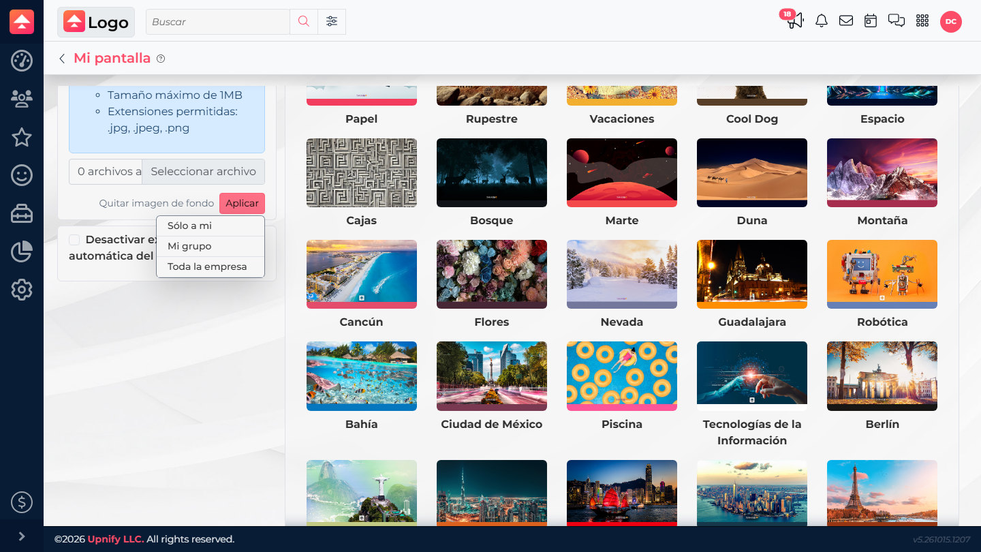Open the dashboard gauge icon
981x552 pixels.
(22, 61)
